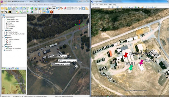Open the Tools menu in Google Earth
Viewport: 169px width, 97px height.
click(x=106, y=5)
